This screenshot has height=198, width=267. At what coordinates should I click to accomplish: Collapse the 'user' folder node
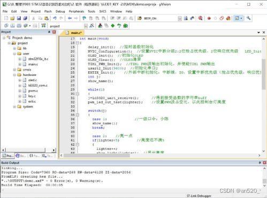[x=14, y=54]
